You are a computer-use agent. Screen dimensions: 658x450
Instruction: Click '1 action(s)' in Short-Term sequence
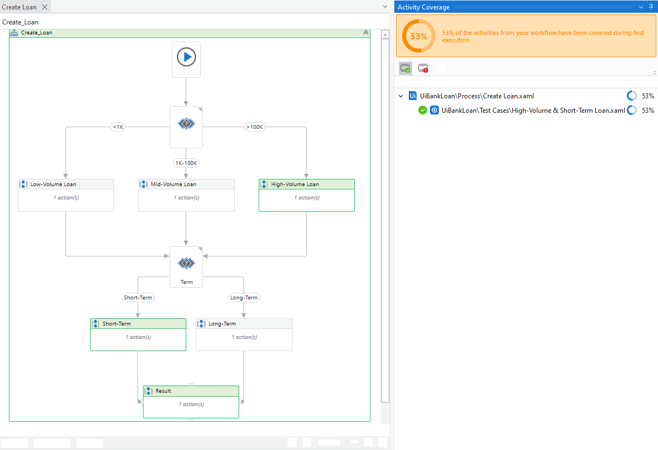[138, 337]
